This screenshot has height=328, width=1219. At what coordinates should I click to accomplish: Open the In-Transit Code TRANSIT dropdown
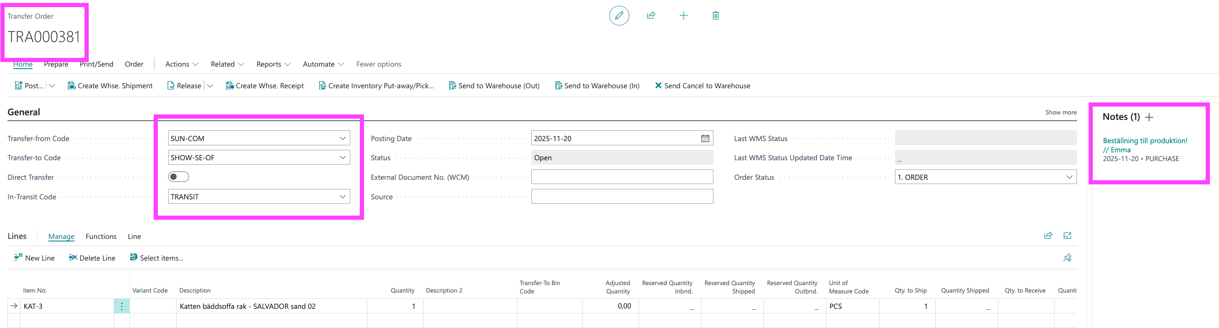[342, 196]
